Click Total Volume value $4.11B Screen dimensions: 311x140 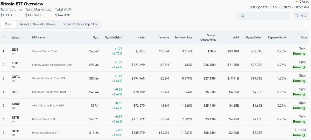click(x=6, y=15)
